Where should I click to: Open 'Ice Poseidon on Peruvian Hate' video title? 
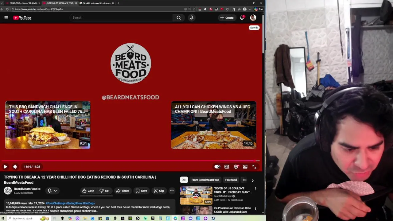pos(232,210)
